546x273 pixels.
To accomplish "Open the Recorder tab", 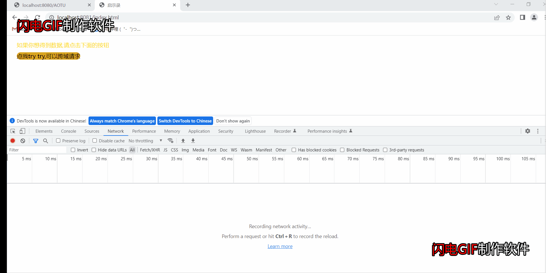I will pos(285,131).
